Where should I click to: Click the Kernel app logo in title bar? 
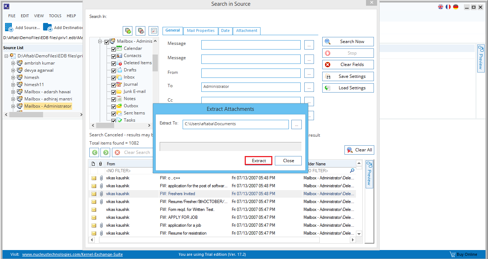pyautogui.click(x=6, y=6)
